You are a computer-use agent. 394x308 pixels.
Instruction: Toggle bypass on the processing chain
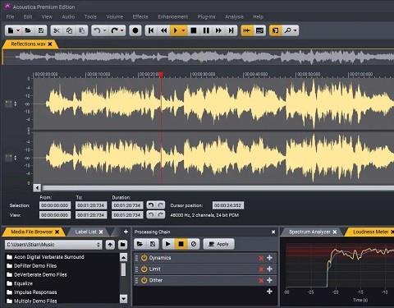tap(194, 244)
